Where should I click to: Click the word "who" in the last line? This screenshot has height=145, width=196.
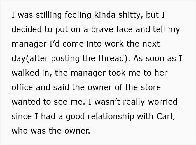pos(19,131)
